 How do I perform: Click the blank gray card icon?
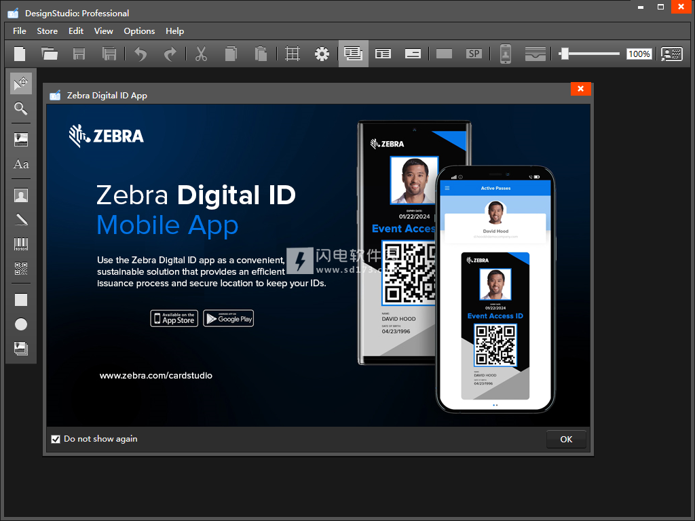tap(444, 54)
